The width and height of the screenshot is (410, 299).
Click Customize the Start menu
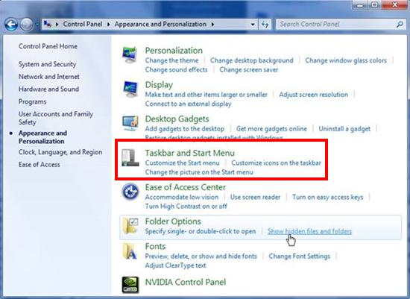182,163
